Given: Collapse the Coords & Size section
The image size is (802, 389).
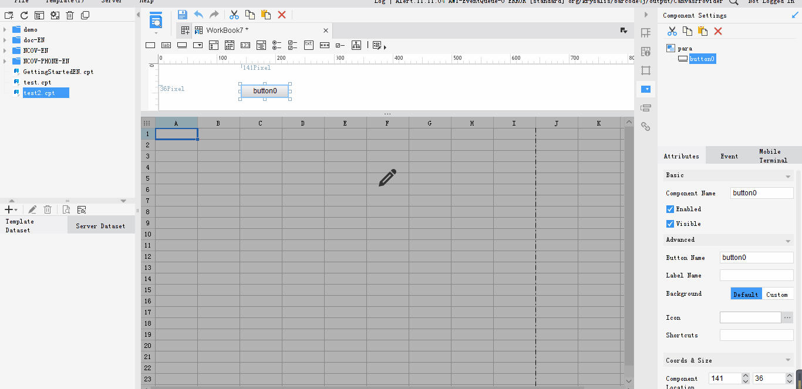Looking at the screenshot, I should 788,360.
